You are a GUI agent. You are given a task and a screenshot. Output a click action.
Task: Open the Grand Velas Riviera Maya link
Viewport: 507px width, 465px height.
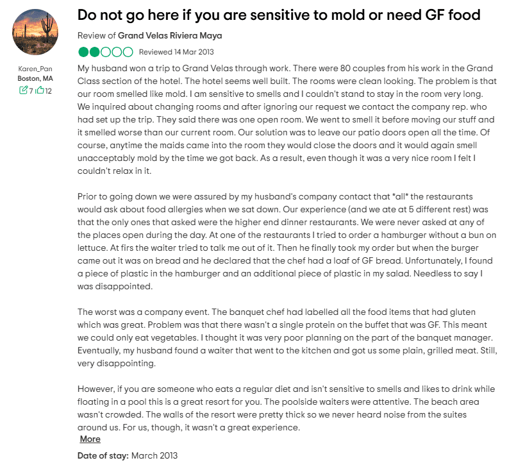click(x=170, y=36)
